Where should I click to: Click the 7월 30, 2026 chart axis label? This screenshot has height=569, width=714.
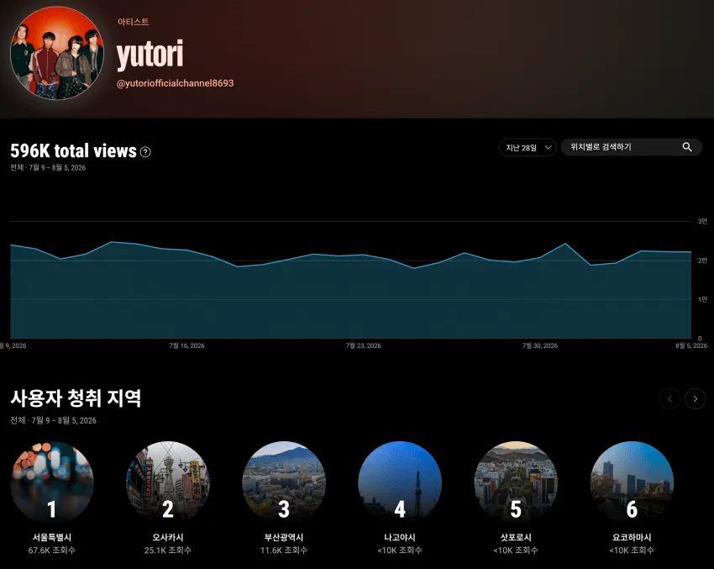540,345
